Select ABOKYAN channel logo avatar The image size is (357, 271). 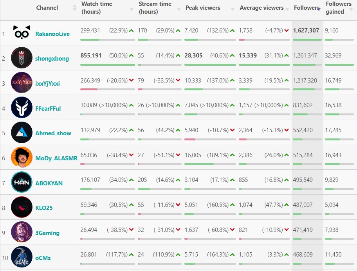pyautogui.click(x=22, y=183)
